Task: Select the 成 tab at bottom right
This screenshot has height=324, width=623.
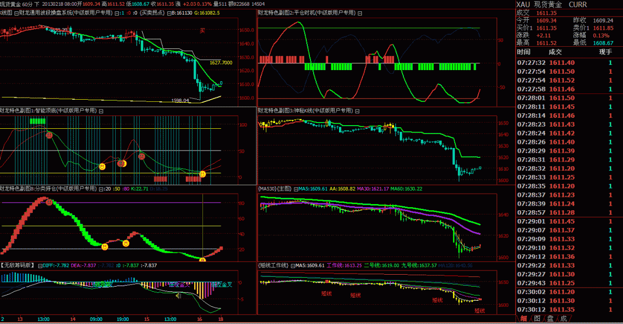Action: [563, 318]
